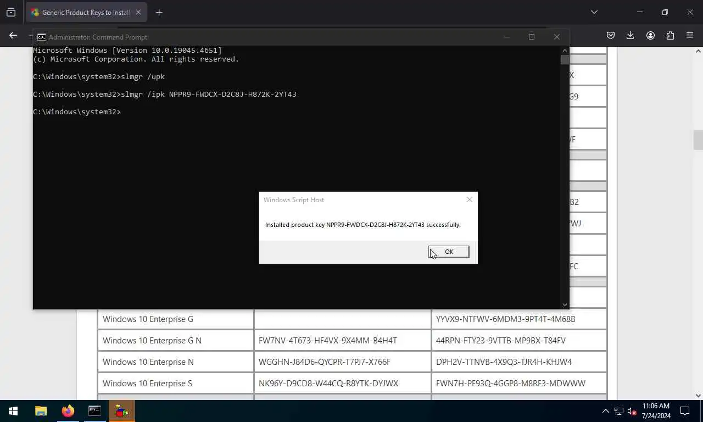This screenshot has width=703, height=422.
Task: Click key NK96Y-D9CD8-W44CQ-R8YTK-DYJWX
Action: click(328, 384)
